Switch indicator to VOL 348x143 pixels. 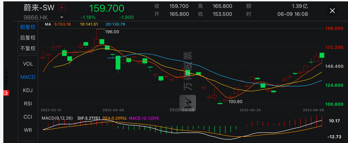pos(28,64)
